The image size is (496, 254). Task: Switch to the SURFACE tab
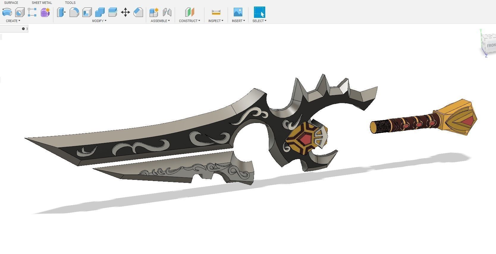pyautogui.click(x=11, y=3)
